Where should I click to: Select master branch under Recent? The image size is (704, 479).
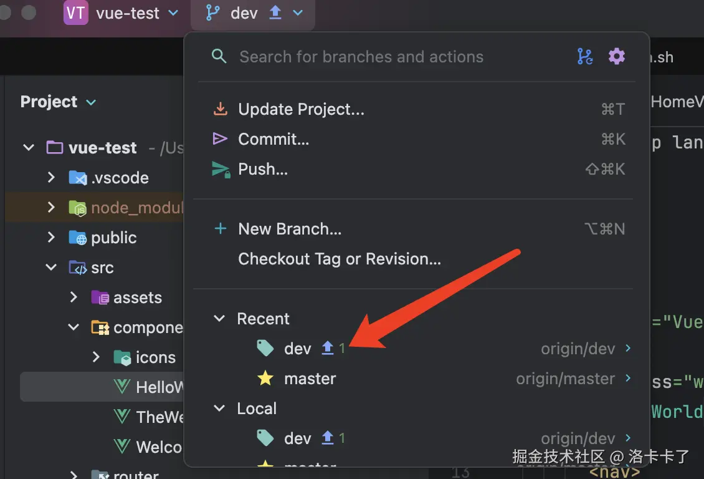[x=310, y=379]
